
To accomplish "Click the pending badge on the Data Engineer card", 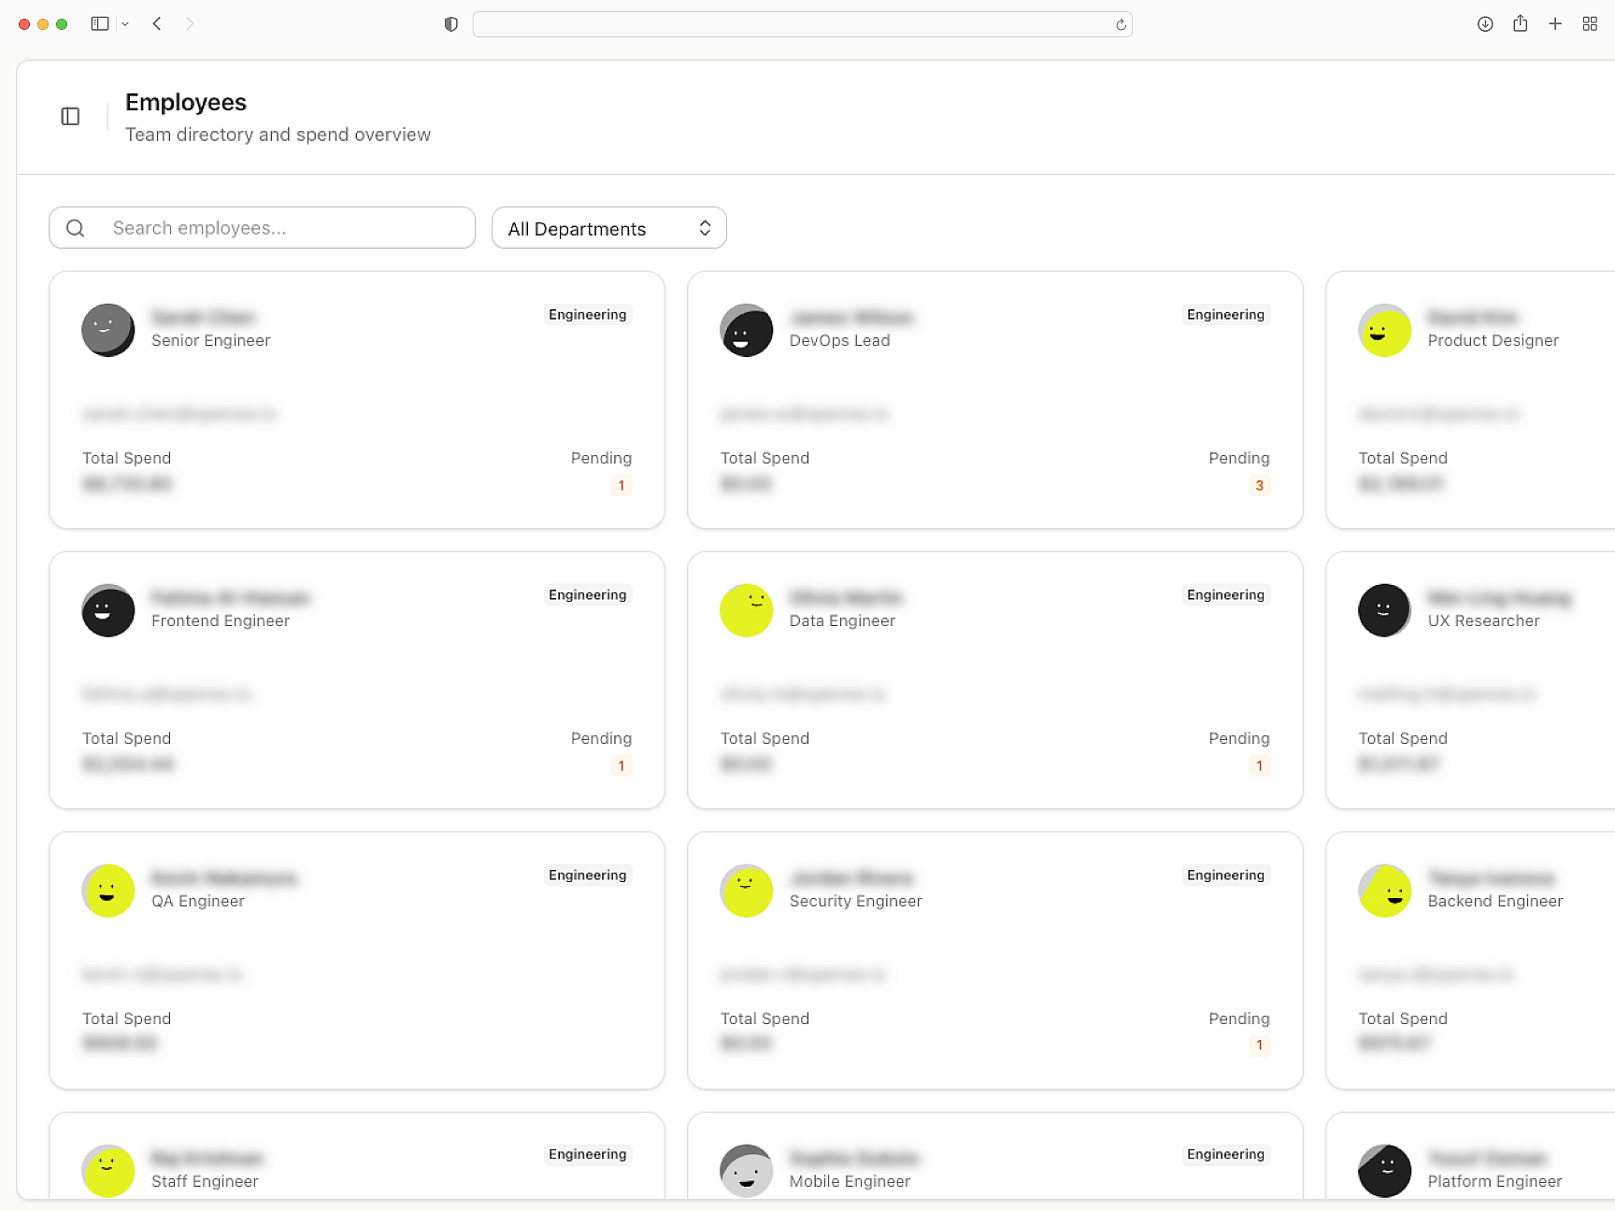I will tap(1259, 765).
